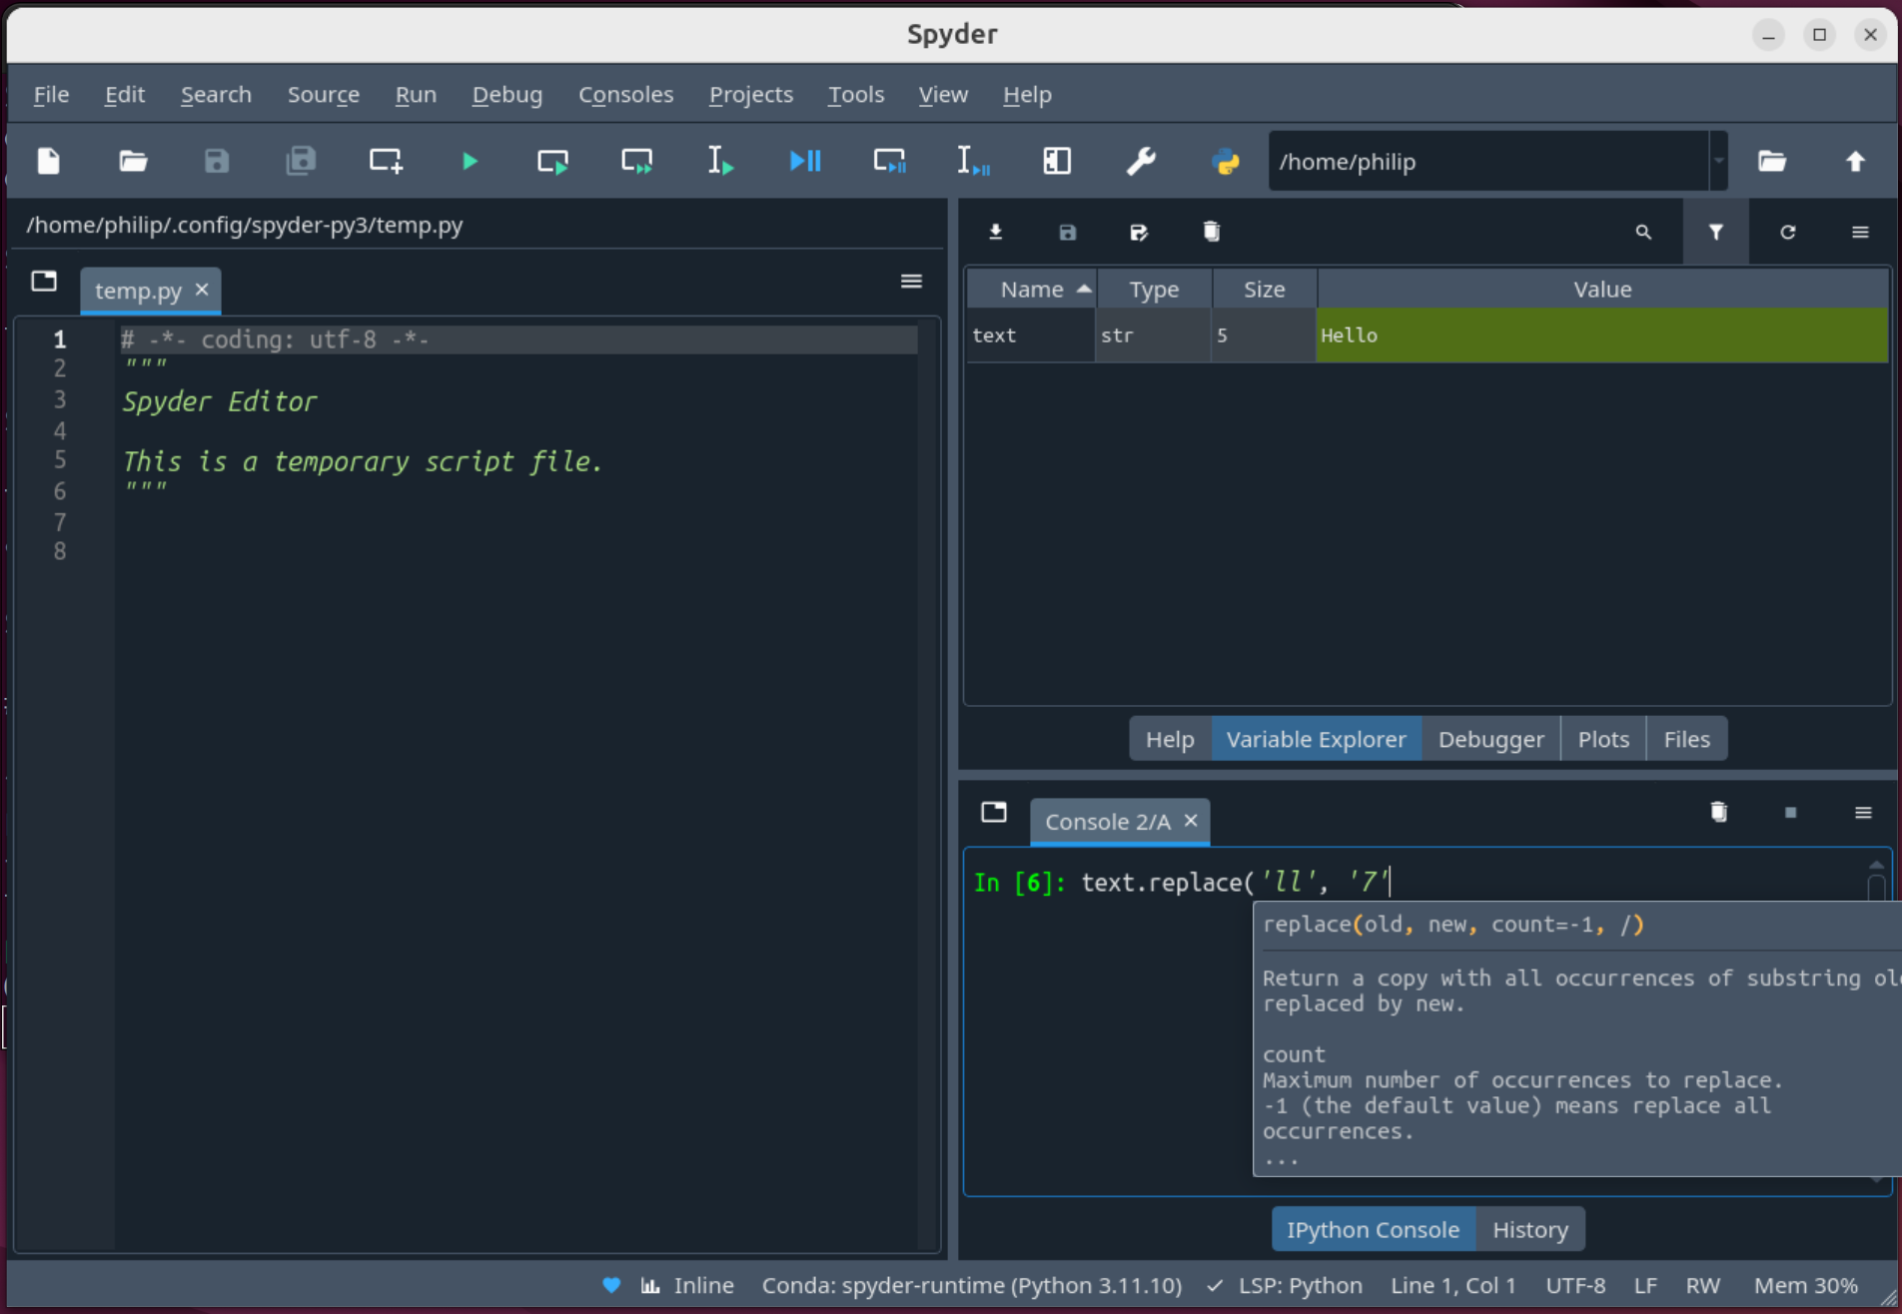Open Preferences wrench icon
The image size is (1902, 1314).
pos(1141,161)
